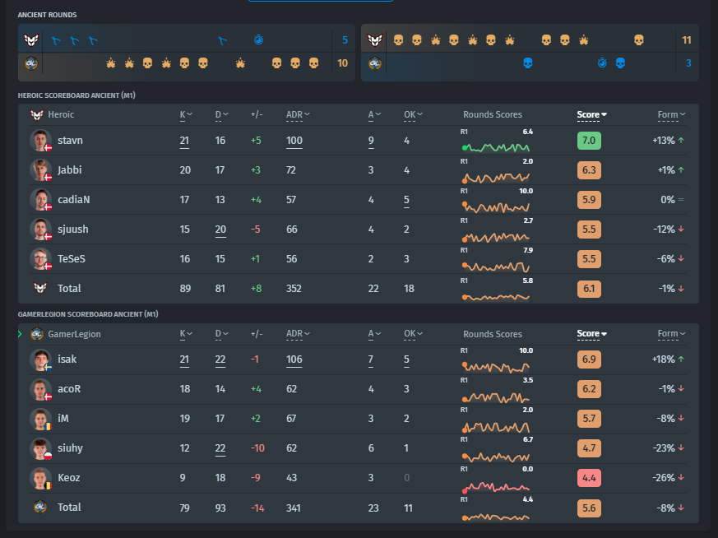Screen dimensions: 718x538
Task: Open TeSeS player name link
Action: tap(72, 258)
